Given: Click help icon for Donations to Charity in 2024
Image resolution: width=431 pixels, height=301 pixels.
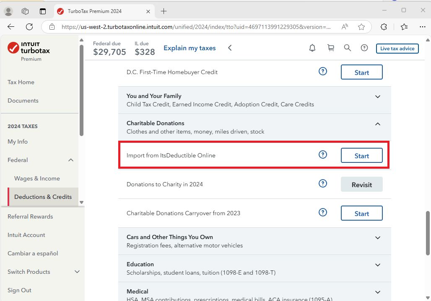Looking at the screenshot, I should [323, 183].
